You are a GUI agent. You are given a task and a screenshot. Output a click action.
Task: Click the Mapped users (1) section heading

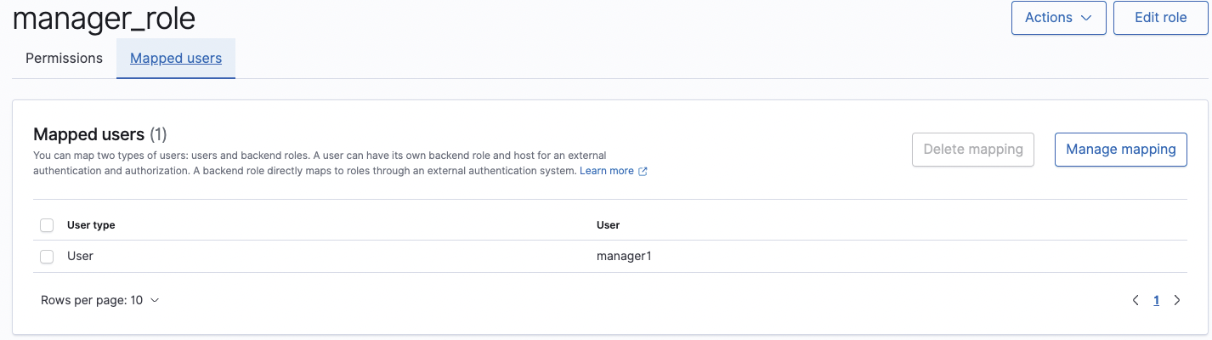coord(100,134)
